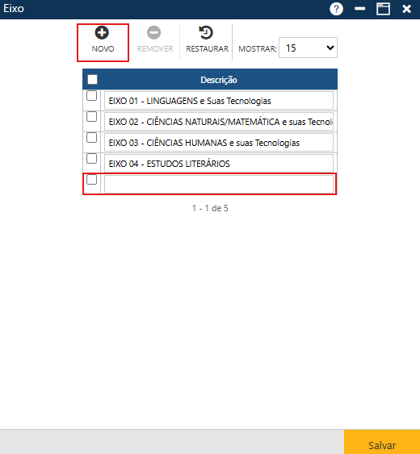This screenshot has height=454, width=420.
Task: Edit the EIXO 03 CIÊNCIAS HUMANAS field
Action: pyautogui.click(x=219, y=143)
